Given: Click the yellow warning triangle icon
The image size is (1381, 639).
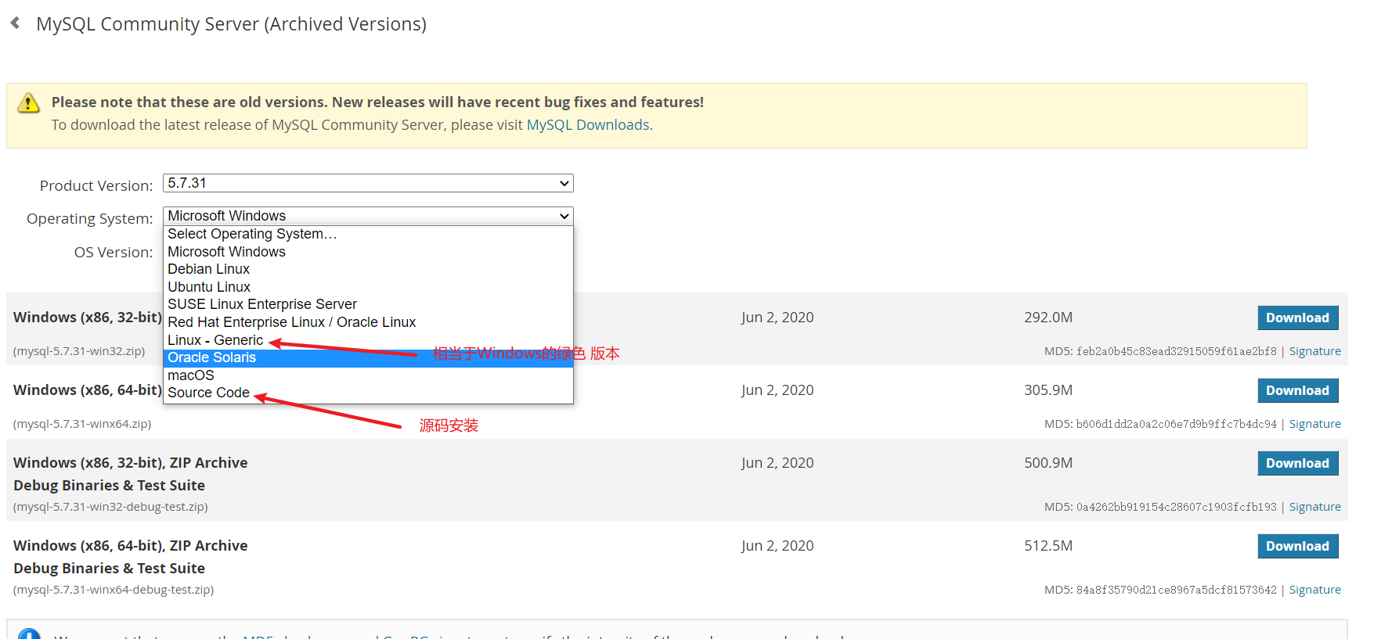Looking at the screenshot, I should 29,102.
